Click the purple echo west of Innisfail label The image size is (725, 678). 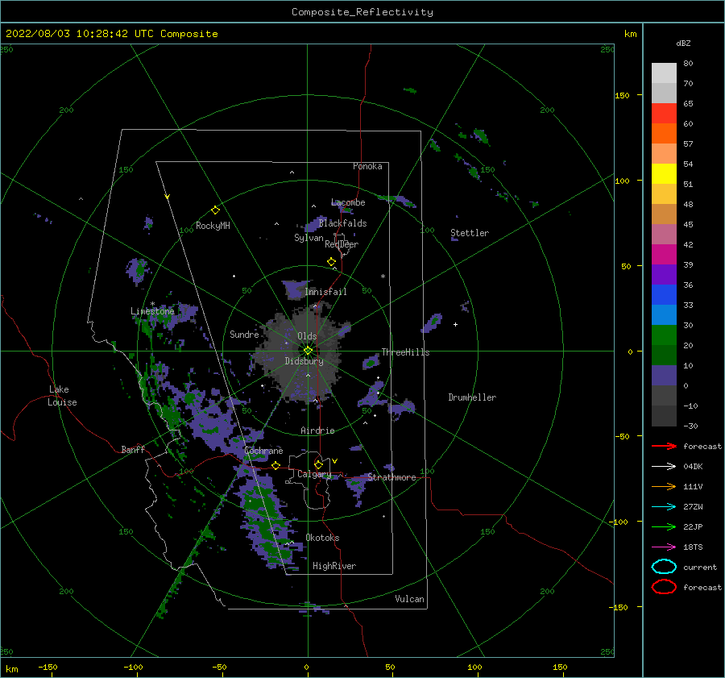pyautogui.click(x=294, y=289)
